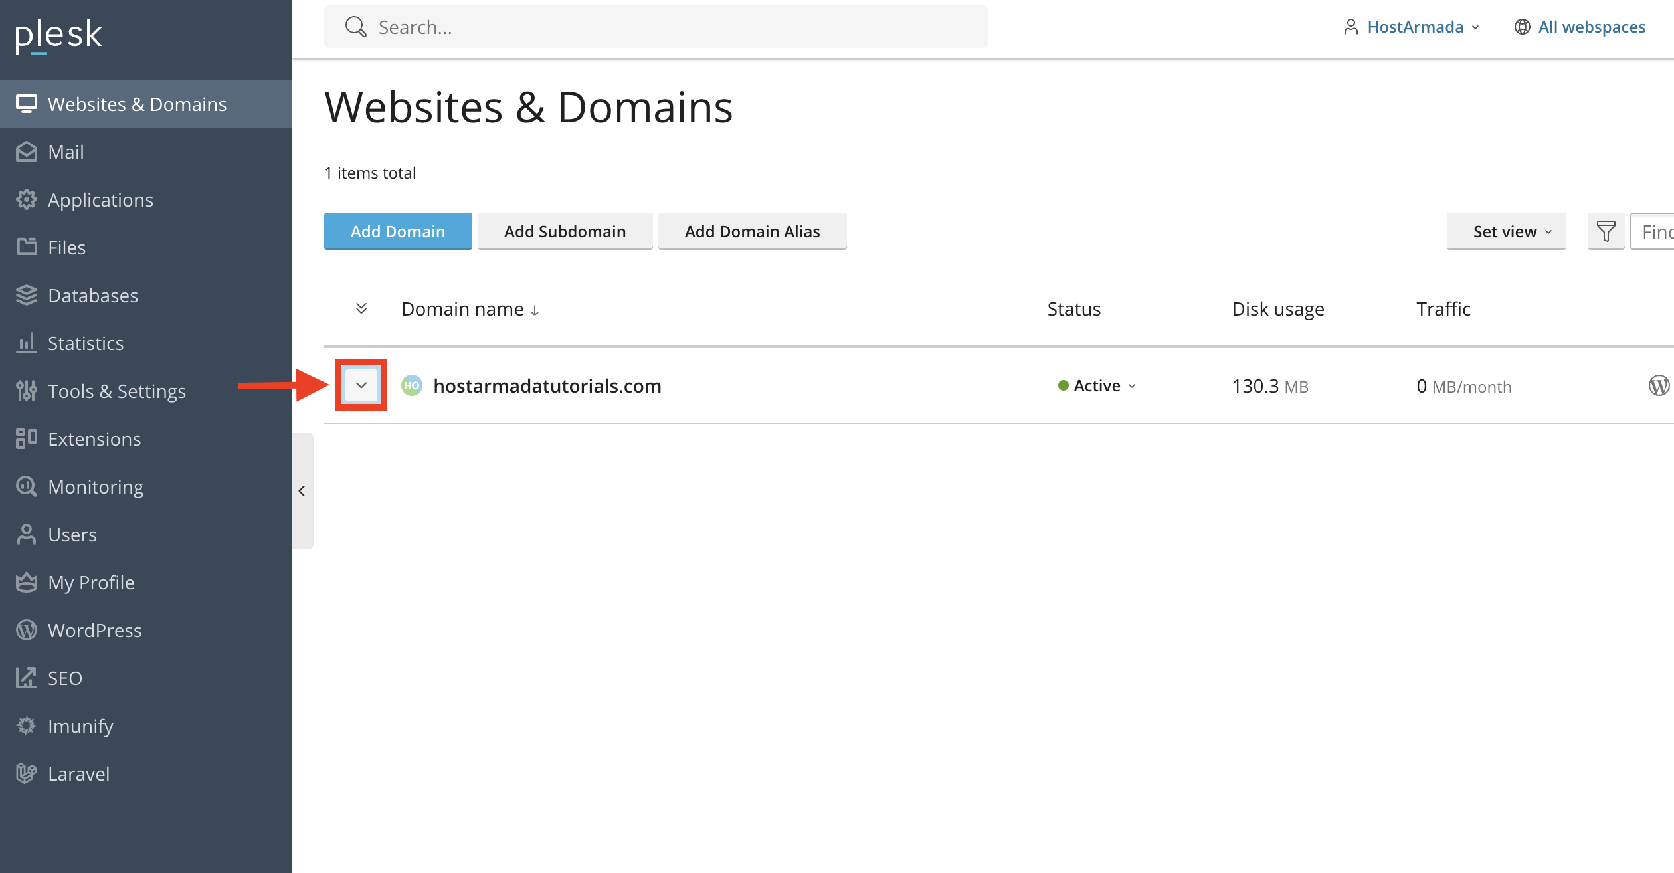Image resolution: width=1674 pixels, height=873 pixels.
Task: Click the Add Domain button
Action: pos(397,231)
